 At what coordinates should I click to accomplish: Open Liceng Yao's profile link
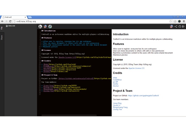pyautogui.click(x=117, y=109)
